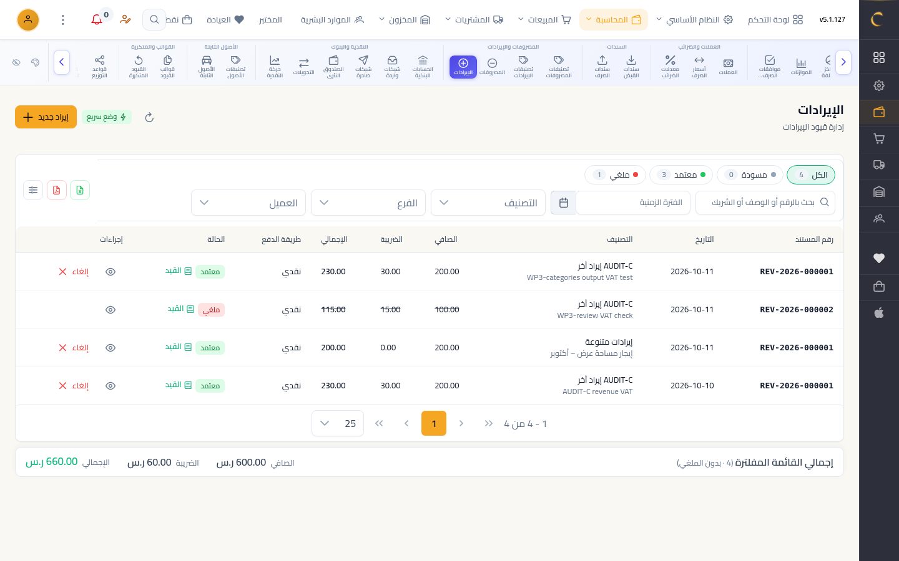
Task: Select the ملغي cancelled status tab
Action: coord(615,175)
